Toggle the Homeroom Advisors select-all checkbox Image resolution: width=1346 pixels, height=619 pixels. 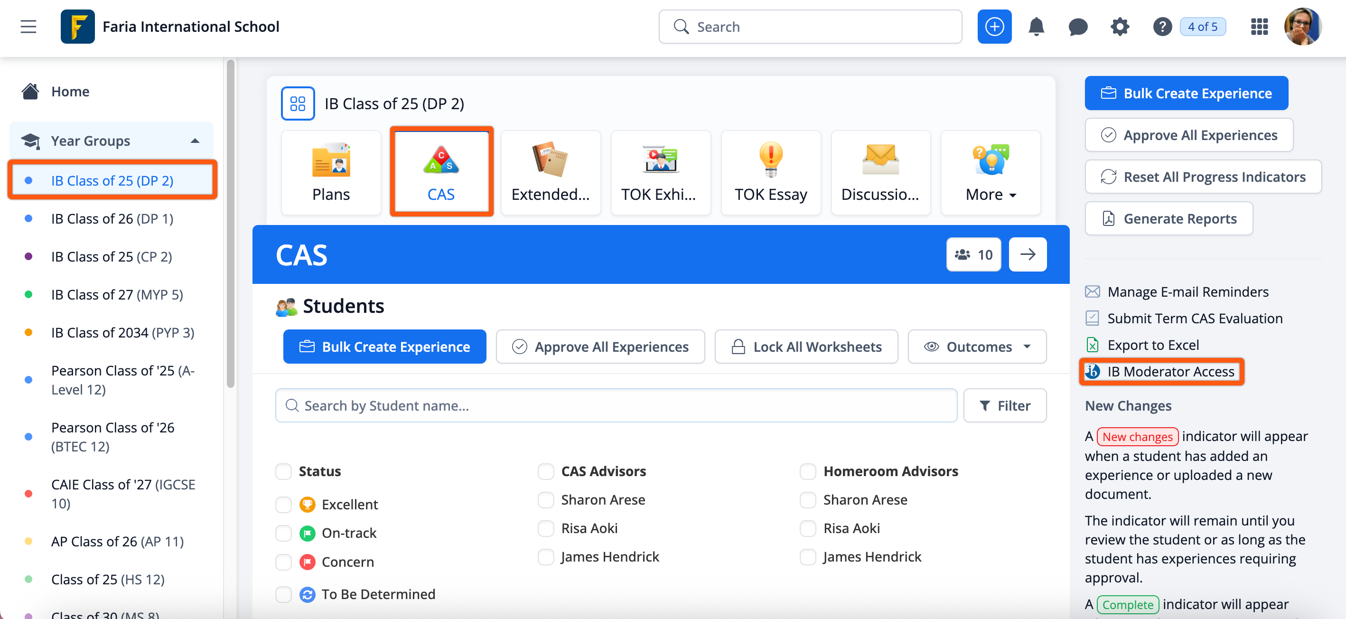pyautogui.click(x=808, y=471)
